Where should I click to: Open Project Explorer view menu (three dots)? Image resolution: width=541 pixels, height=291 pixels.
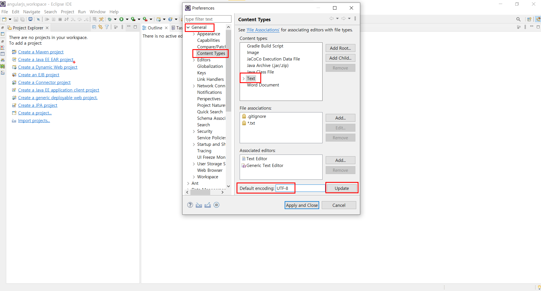click(x=122, y=27)
